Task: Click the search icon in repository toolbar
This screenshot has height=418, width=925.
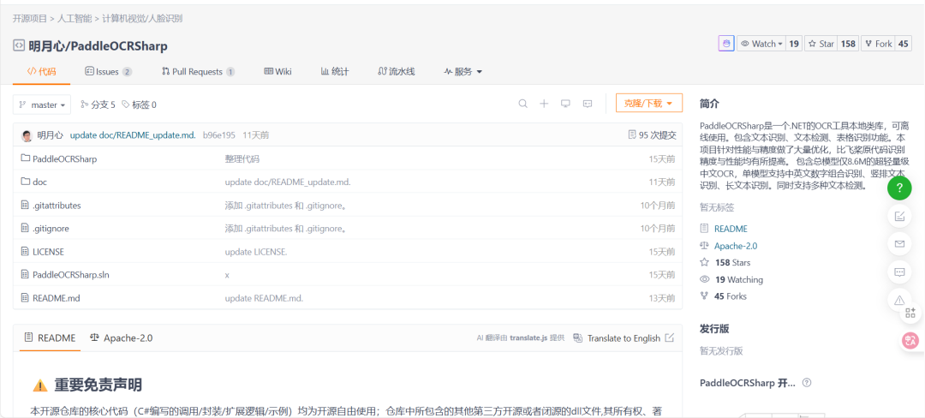Action: (522, 104)
